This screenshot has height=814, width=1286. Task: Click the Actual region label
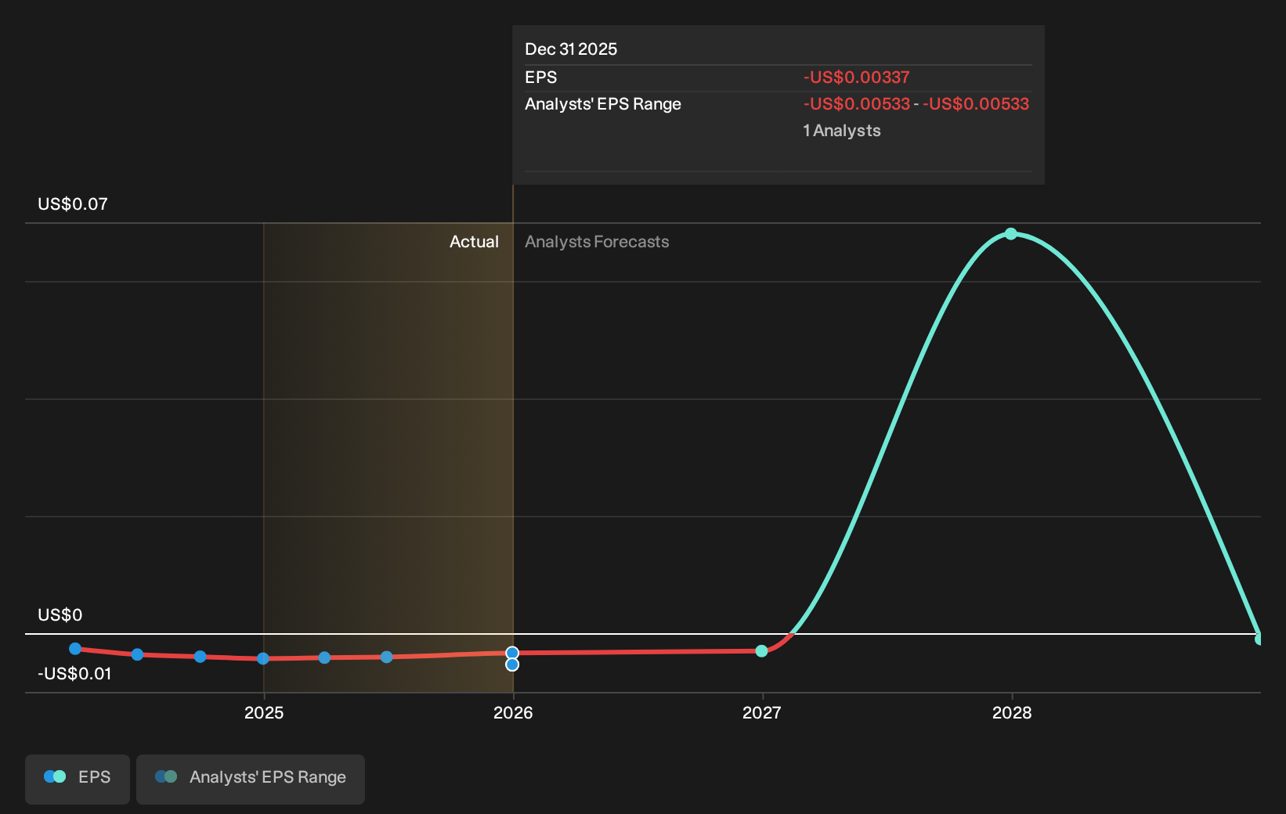474,242
